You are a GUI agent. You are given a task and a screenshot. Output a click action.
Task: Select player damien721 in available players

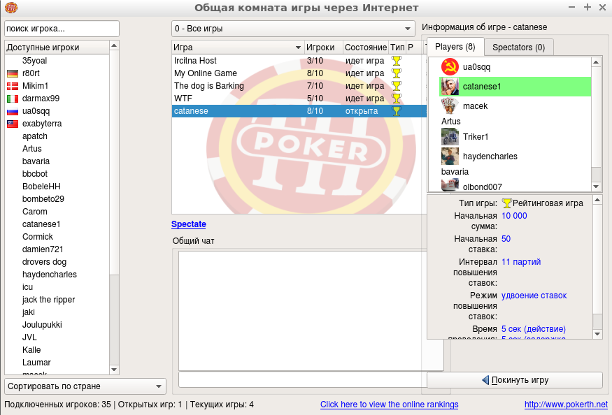point(57,249)
